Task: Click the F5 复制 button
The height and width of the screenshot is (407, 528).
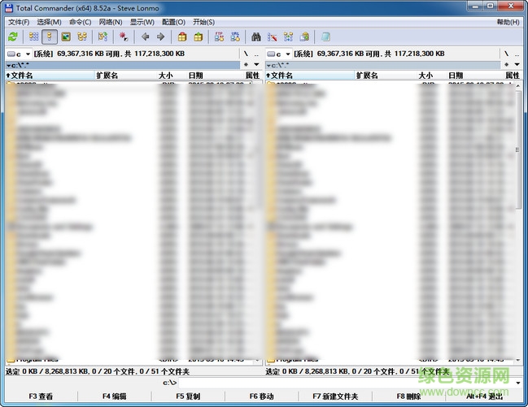Action: pos(188,396)
